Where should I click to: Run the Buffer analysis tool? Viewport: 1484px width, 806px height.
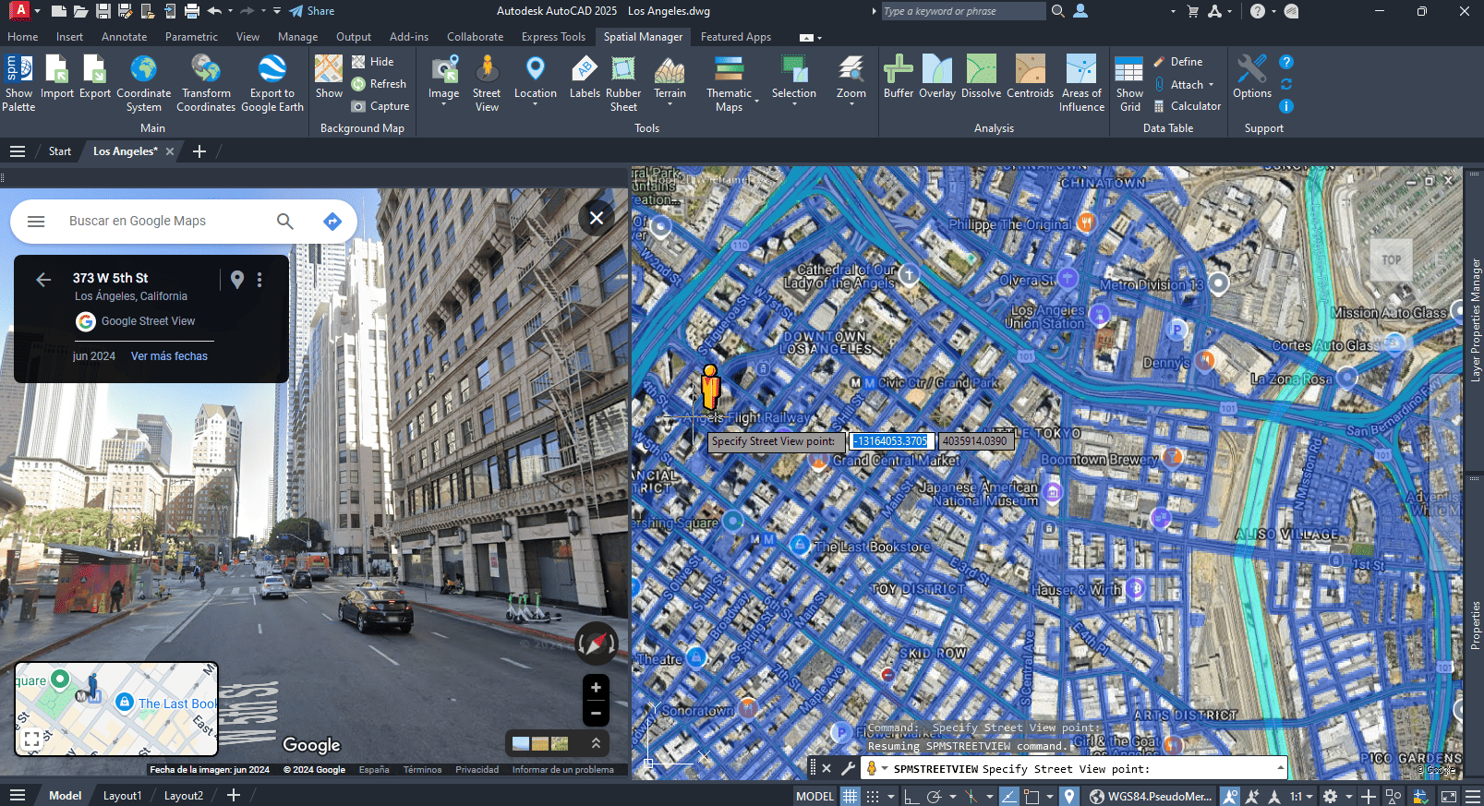[899, 76]
